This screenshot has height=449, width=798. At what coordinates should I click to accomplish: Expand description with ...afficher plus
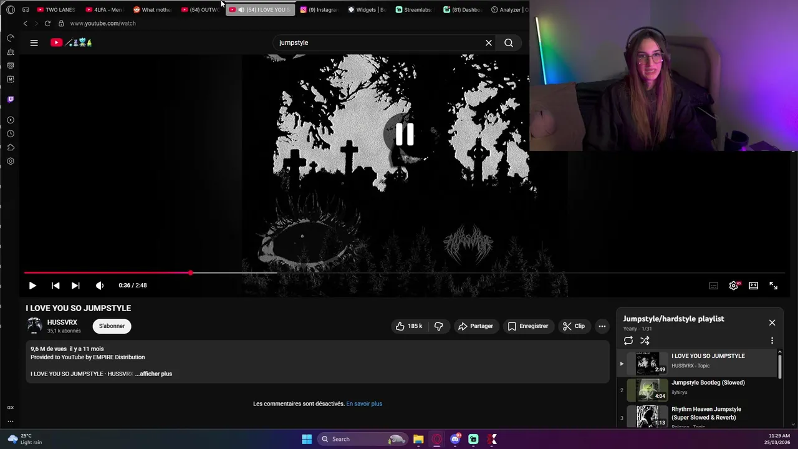click(153, 374)
